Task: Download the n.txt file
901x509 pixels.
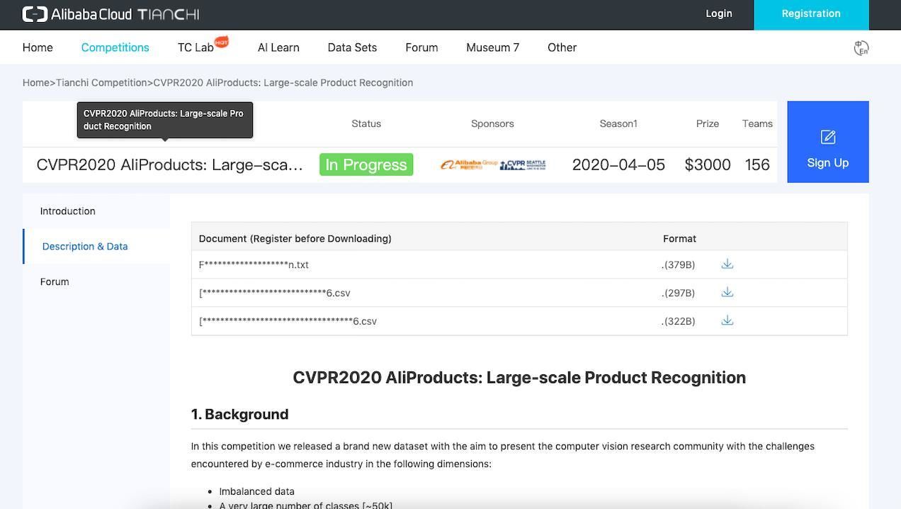Action: coord(727,264)
